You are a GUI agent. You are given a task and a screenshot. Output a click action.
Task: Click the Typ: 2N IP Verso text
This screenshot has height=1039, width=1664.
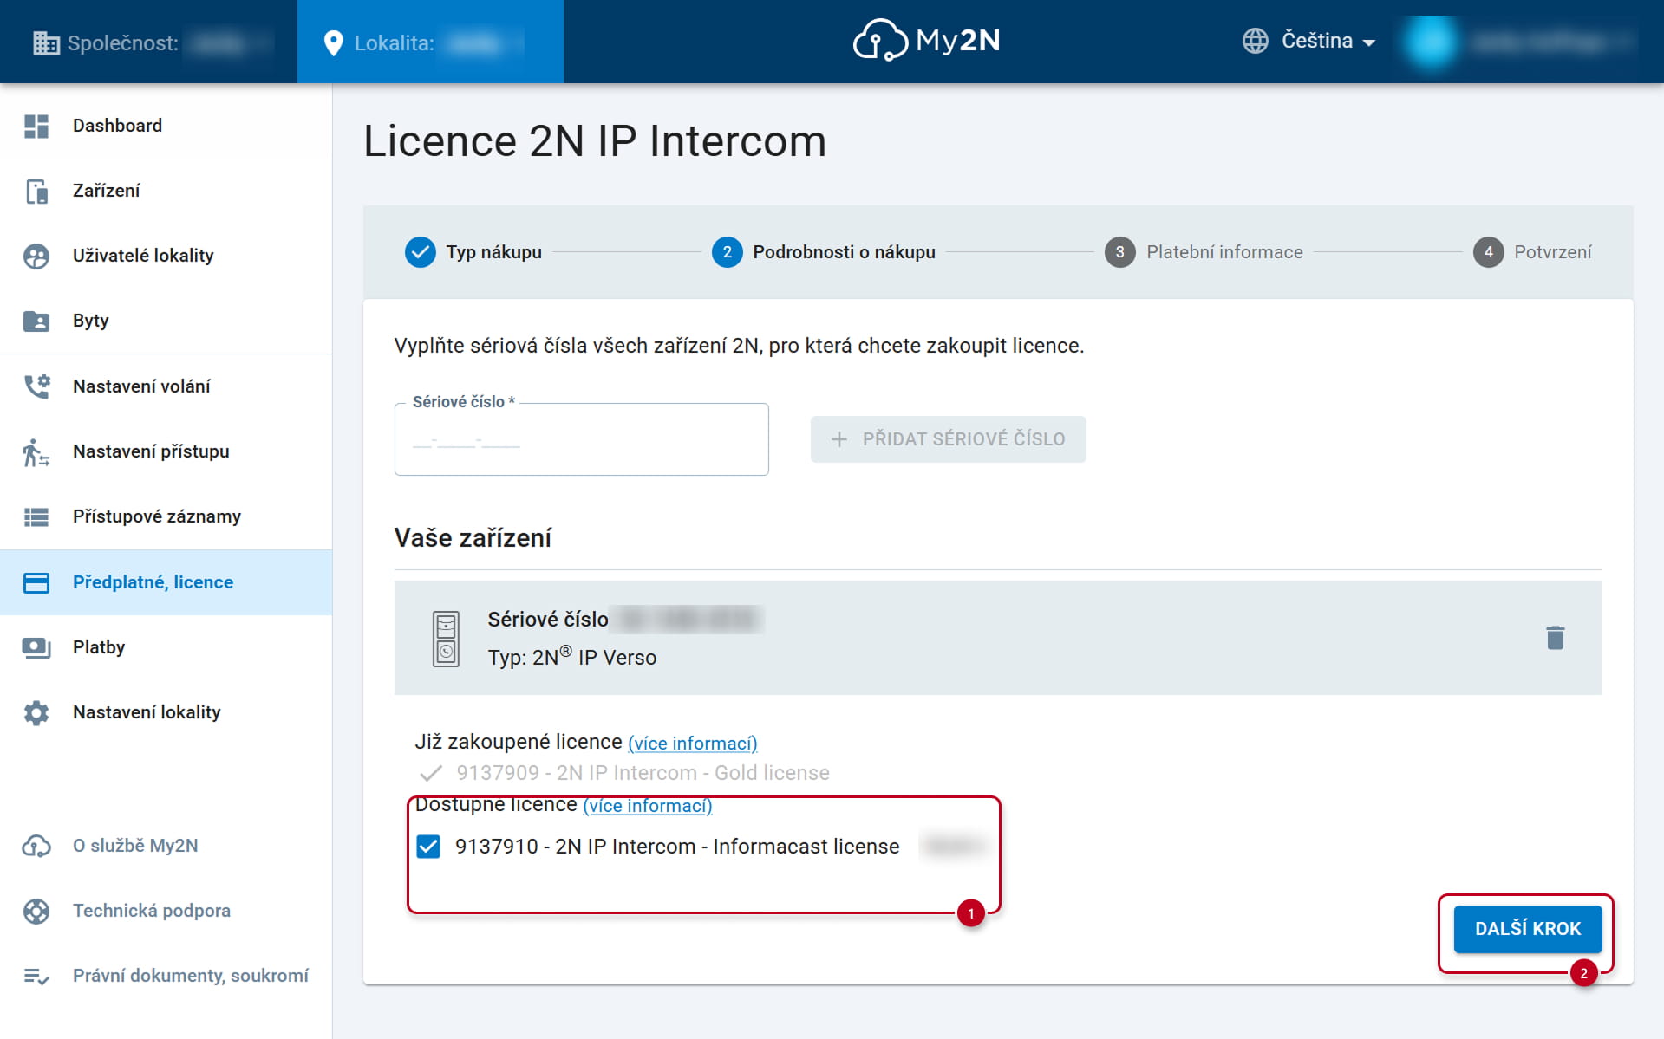(x=572, y=657)
